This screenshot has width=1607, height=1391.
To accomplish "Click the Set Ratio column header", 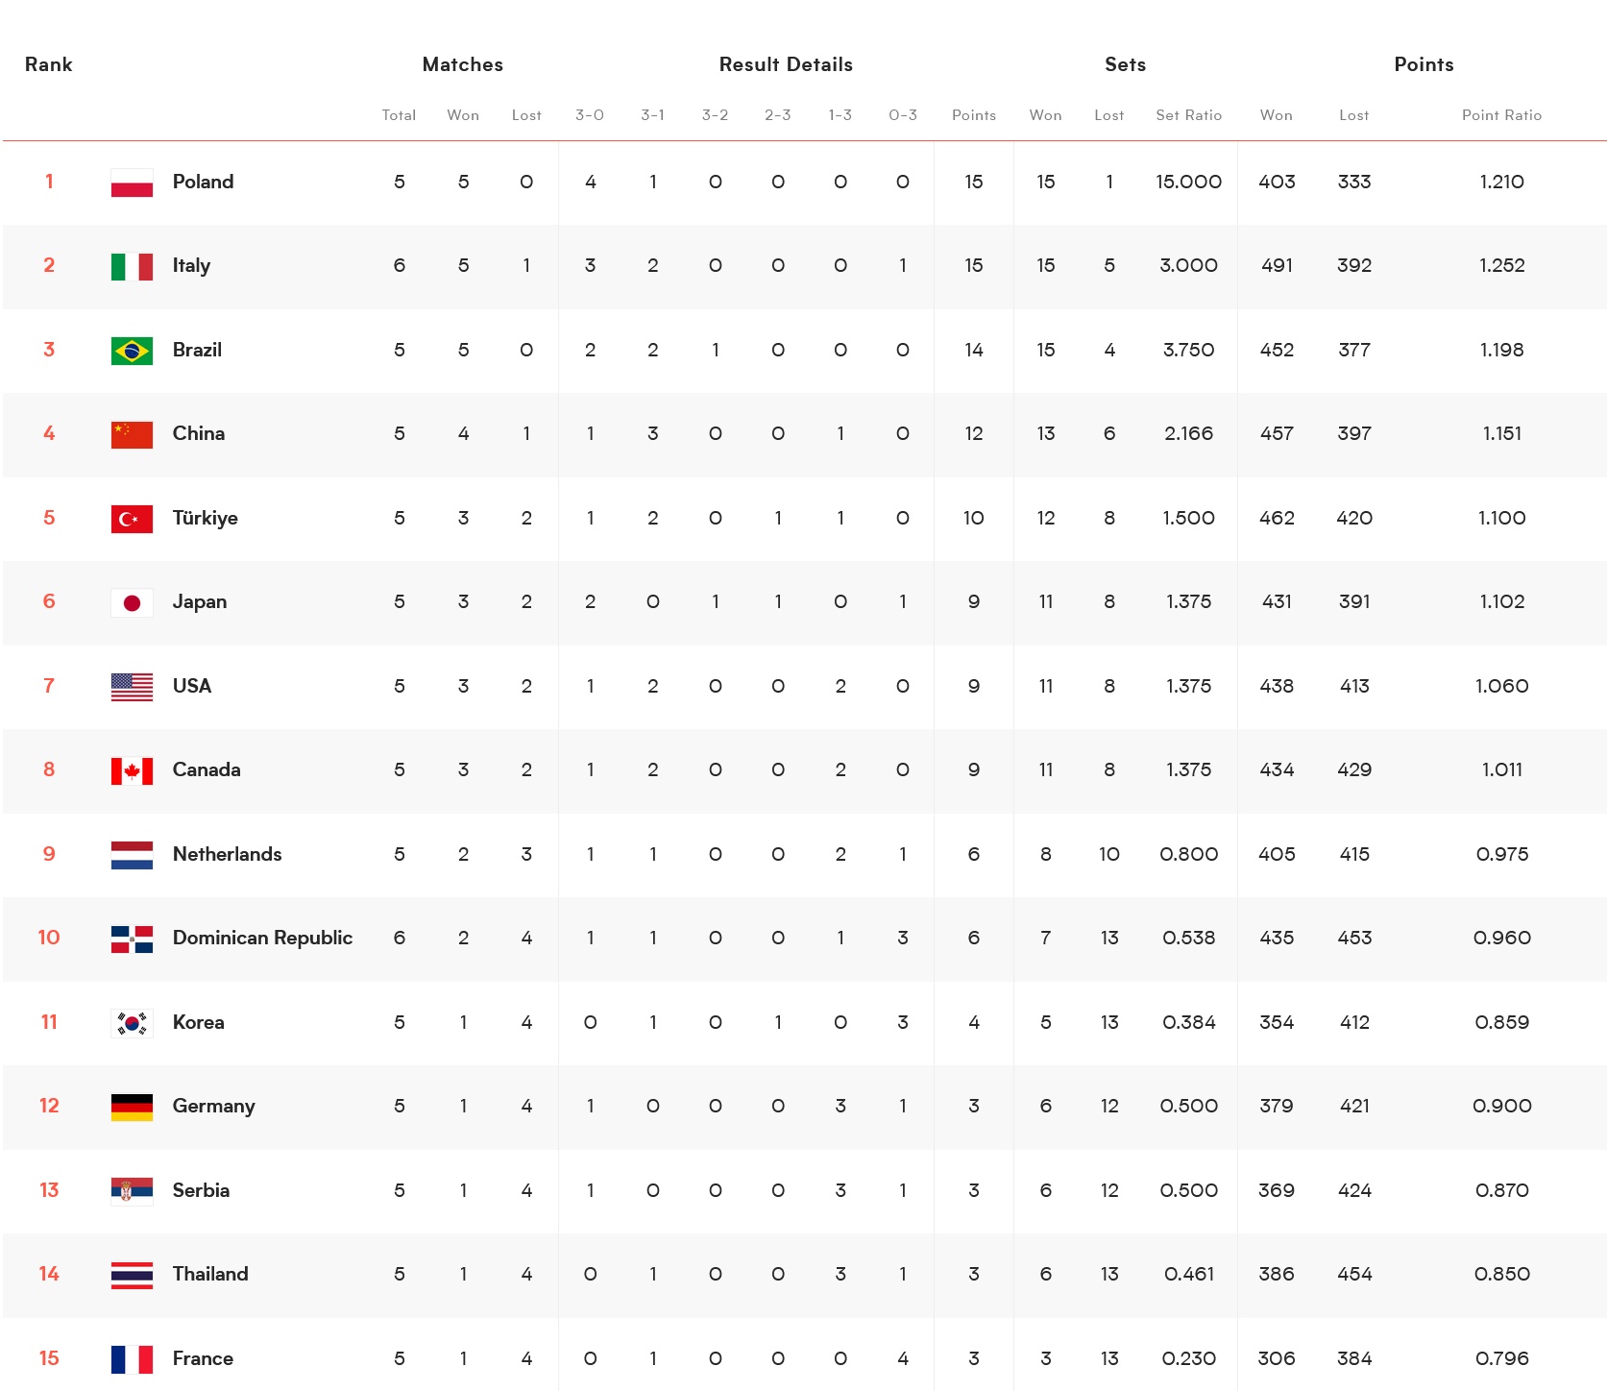I will pyautogui.click(x=1188, y=115).
